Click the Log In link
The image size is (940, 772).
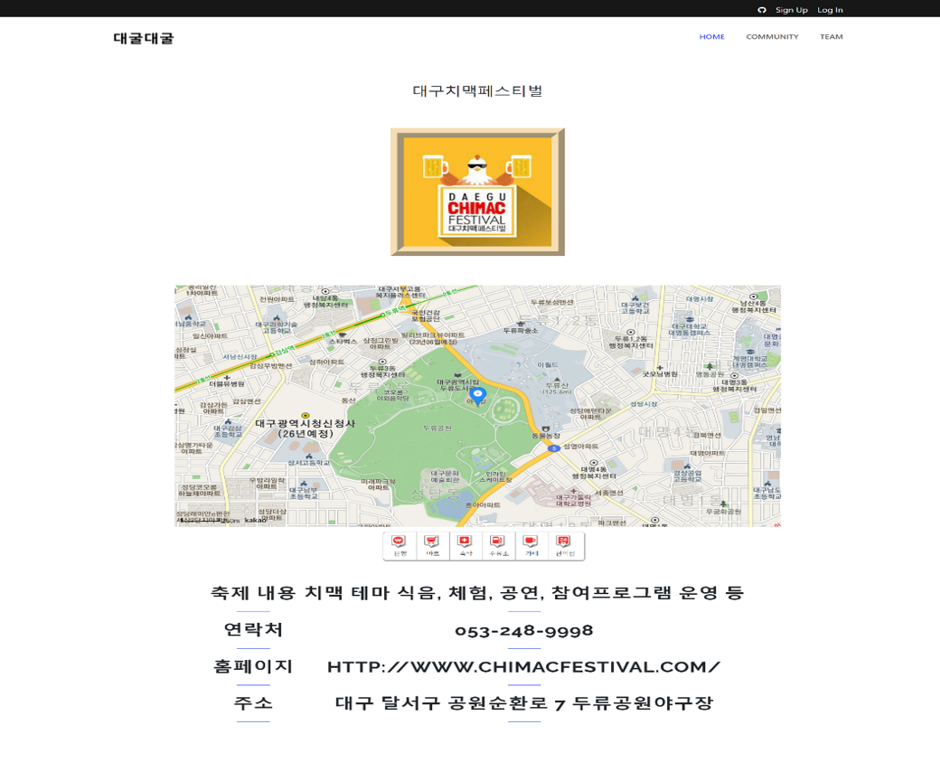pos(830,10)
